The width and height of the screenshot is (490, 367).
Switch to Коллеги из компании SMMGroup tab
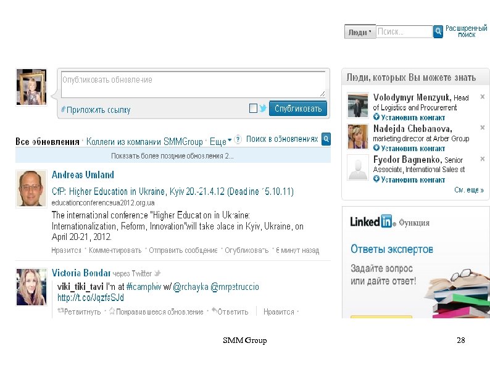[144, 141]
